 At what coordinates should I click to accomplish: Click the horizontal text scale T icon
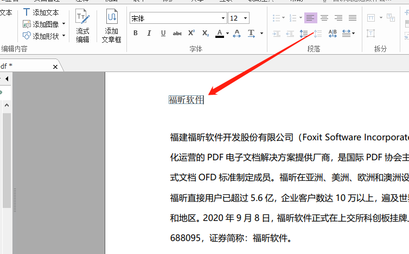click(251, 34)
